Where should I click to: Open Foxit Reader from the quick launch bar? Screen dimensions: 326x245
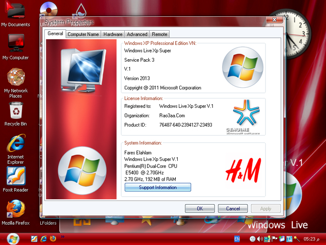tap(34, 239)
